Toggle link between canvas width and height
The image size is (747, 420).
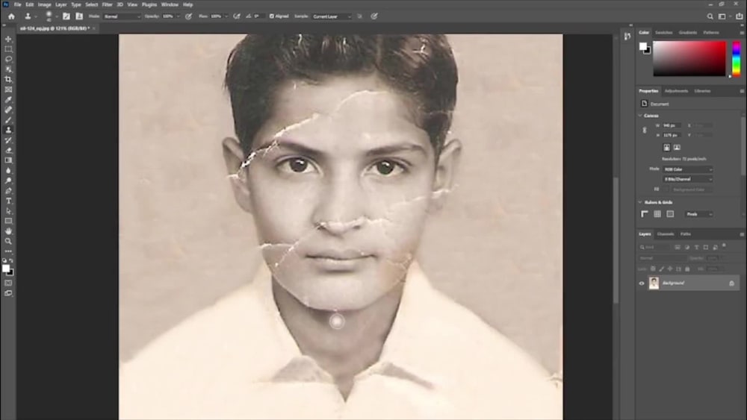coord(645,131)
